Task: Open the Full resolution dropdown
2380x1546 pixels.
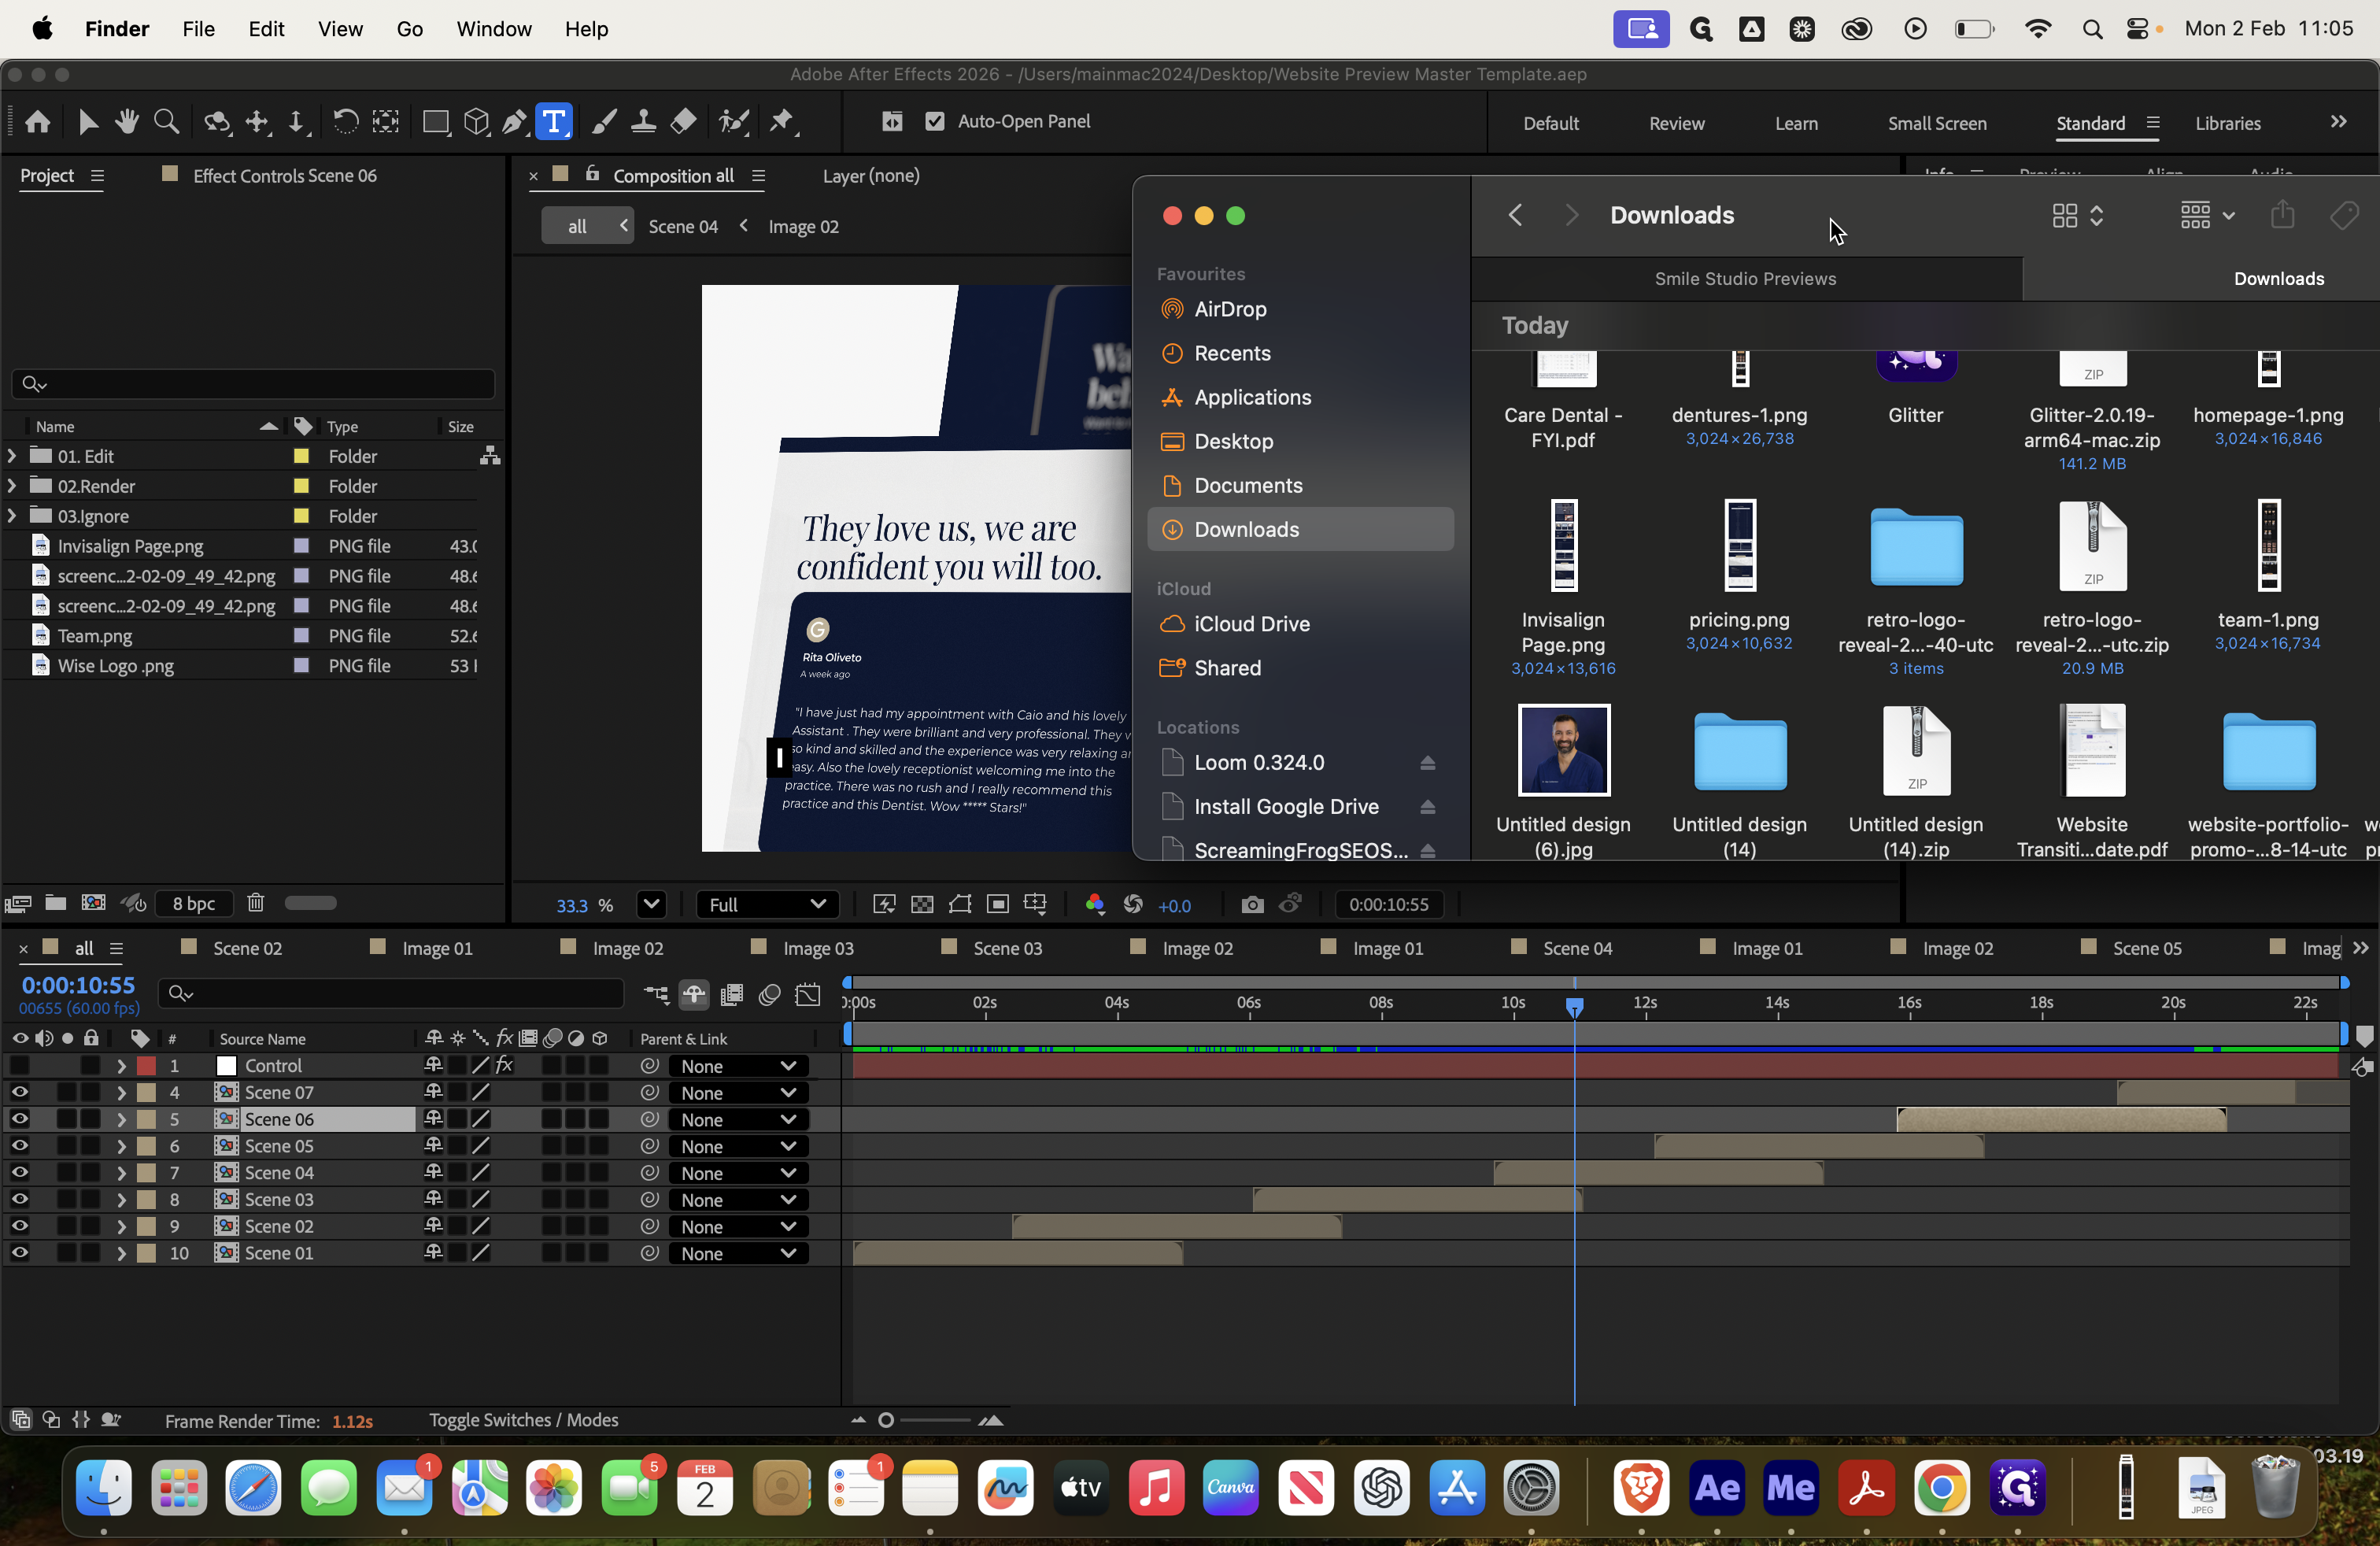Action: pyautogui.click(x=766, y=905)
